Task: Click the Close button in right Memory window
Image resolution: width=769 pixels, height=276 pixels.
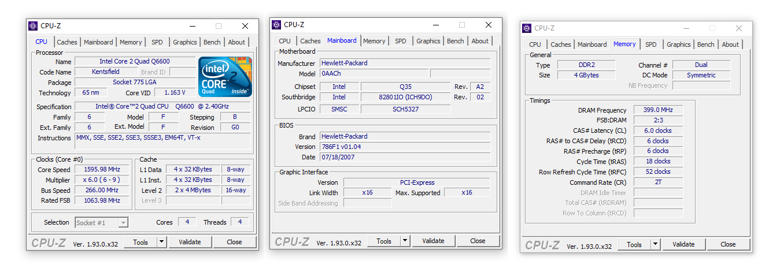Action: coord(728,245)
